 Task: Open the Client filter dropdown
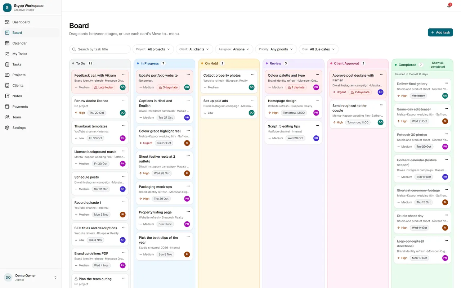[194, 49]
